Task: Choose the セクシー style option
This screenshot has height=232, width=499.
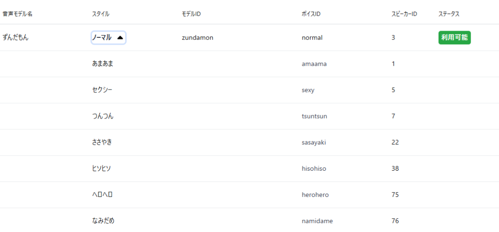Action: coord(102,90)
